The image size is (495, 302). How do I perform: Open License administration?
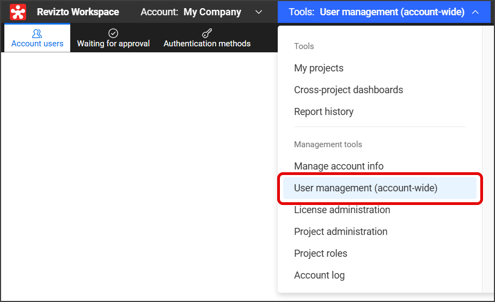click(x=342, y=210)
